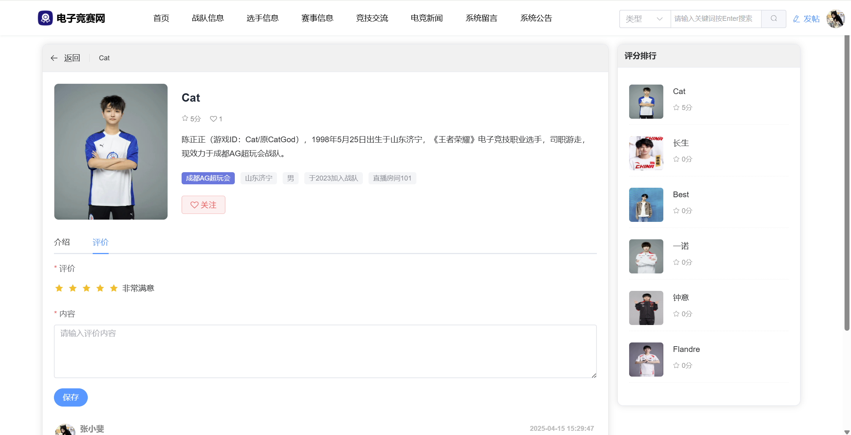The height and width of the screenshot is (435, 851).
Task: Click star score icon under Cat title
Action: (185, 118)
